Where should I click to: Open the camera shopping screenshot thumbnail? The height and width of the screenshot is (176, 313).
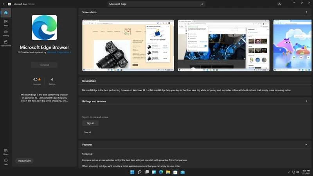(x=128, y=45)
